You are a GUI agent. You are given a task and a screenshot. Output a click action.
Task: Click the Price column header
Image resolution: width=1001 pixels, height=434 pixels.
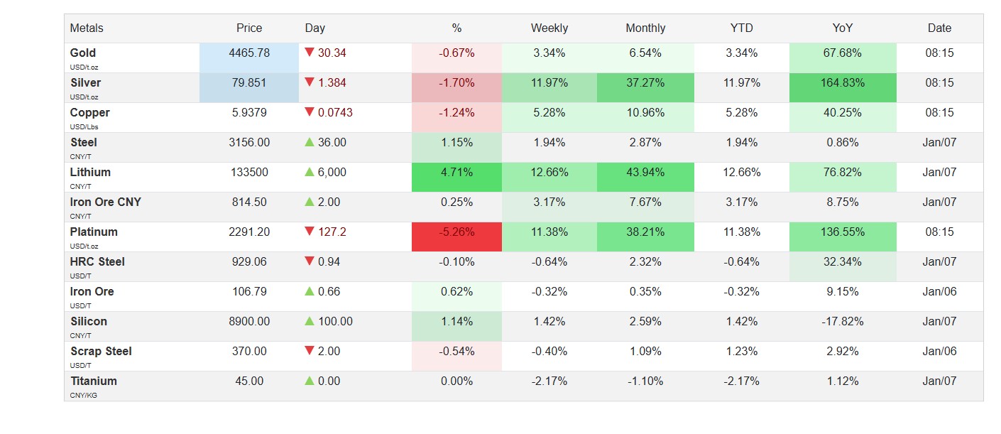(x=249, y=28)
